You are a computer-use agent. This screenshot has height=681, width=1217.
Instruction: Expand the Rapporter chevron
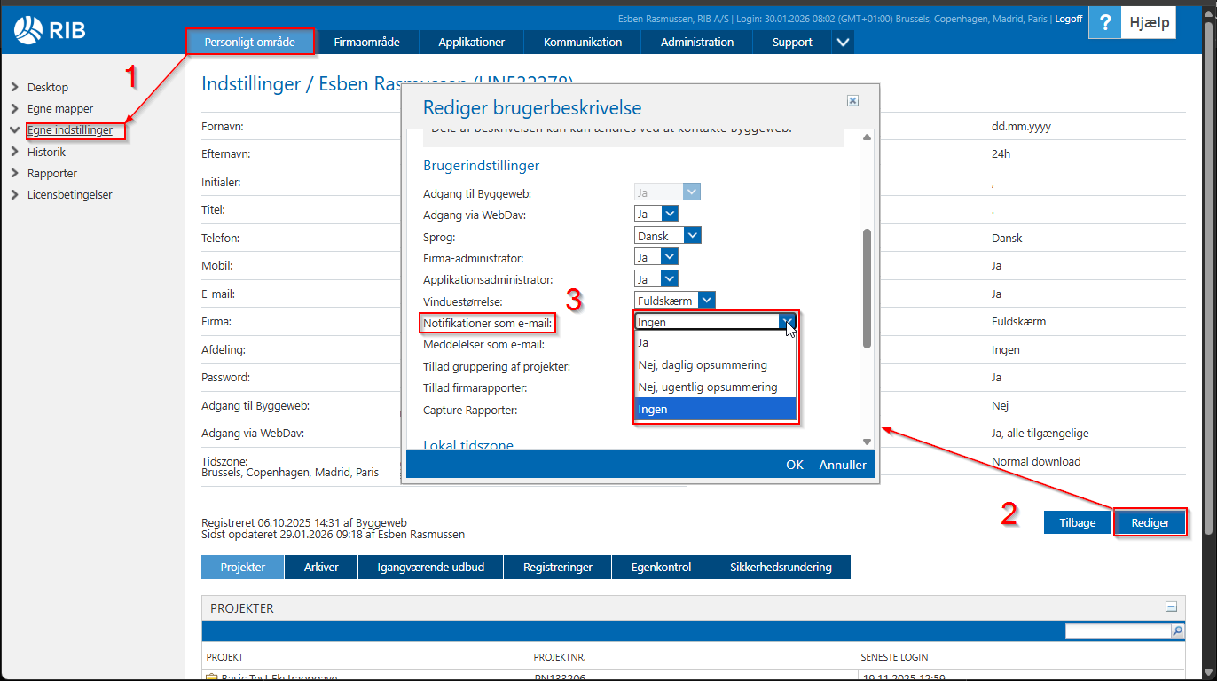pos(14,173)
